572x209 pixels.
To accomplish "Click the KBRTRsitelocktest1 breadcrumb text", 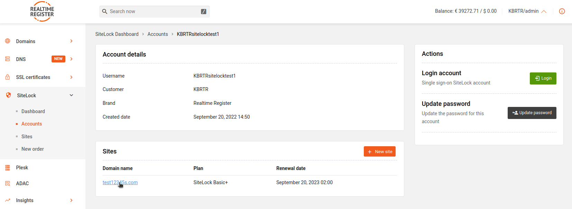I will (198, 34).
